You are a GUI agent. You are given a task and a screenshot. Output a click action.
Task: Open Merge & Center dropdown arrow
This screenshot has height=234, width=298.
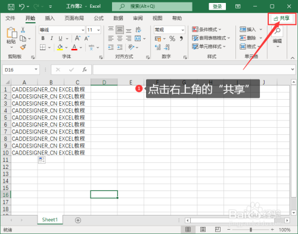click(144, 38)
